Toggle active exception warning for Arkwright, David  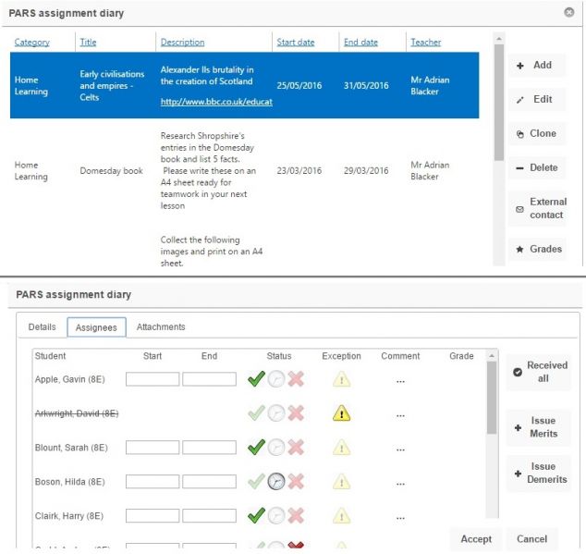click(x=341, y=413)
